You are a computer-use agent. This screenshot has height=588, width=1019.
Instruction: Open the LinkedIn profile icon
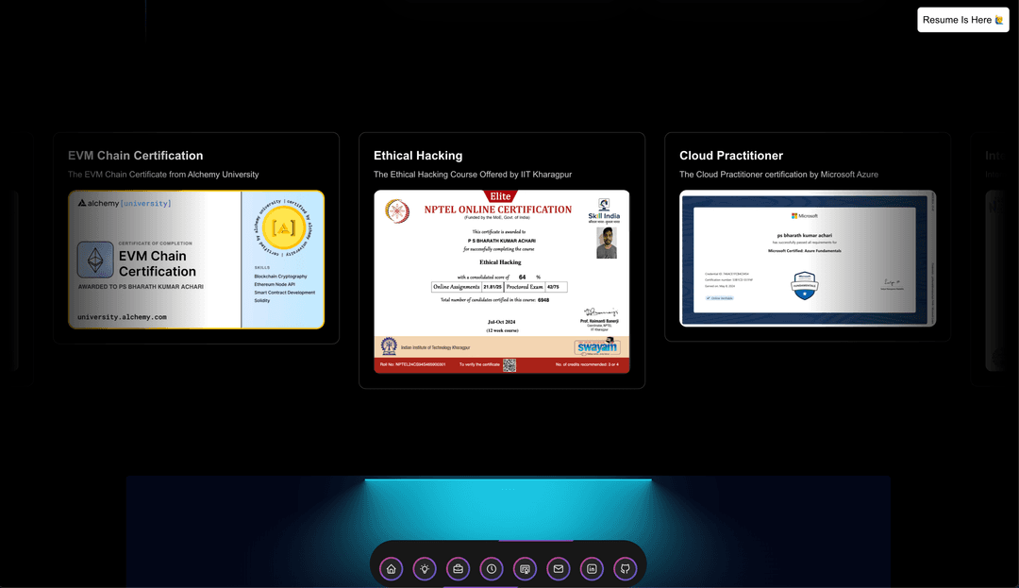(x=592, y=569)
